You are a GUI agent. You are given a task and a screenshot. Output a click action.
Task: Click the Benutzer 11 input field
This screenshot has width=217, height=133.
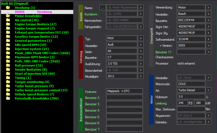tap(191, 52)
